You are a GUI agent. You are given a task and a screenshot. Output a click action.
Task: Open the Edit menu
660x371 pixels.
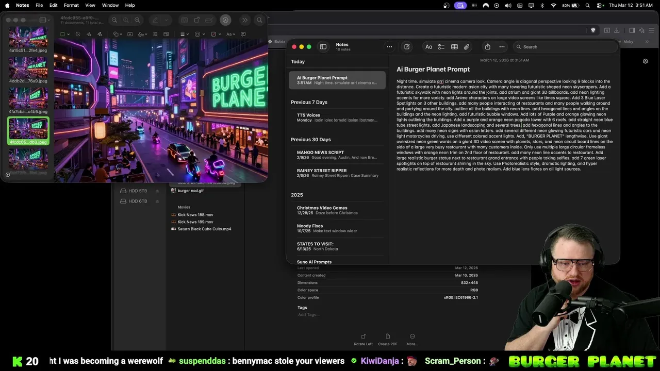(x=54, y=5)
